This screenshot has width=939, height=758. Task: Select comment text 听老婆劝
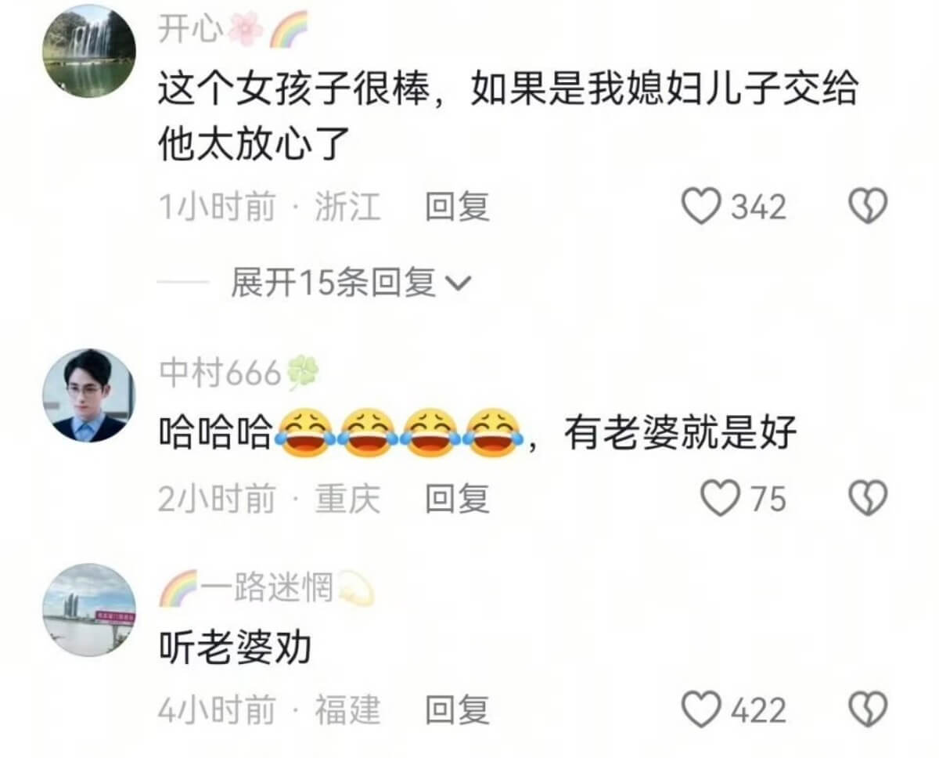coord(235,647)
